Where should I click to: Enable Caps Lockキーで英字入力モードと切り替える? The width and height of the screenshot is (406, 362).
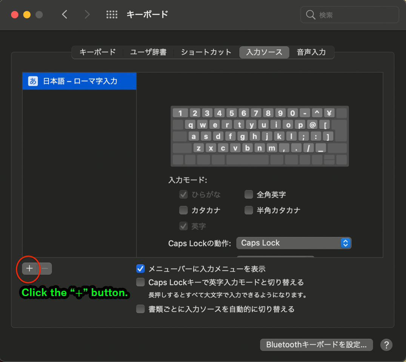pos(140,282)
